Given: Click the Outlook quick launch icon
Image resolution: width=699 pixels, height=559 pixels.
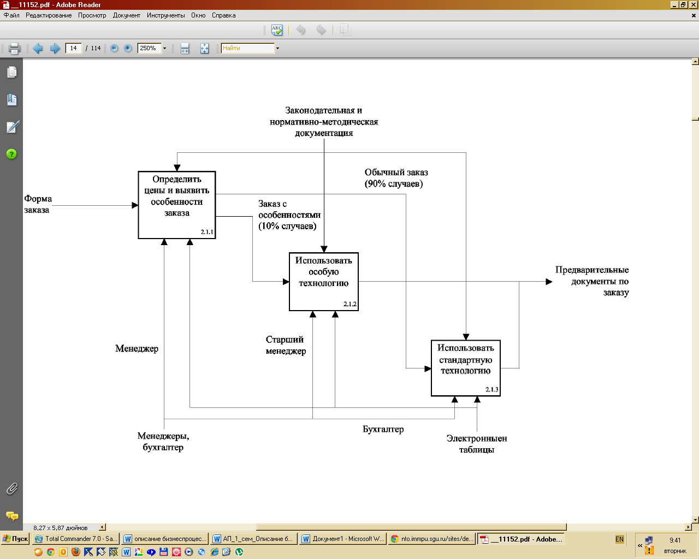Looking at the screenshot, I should [x=63, y=552].
